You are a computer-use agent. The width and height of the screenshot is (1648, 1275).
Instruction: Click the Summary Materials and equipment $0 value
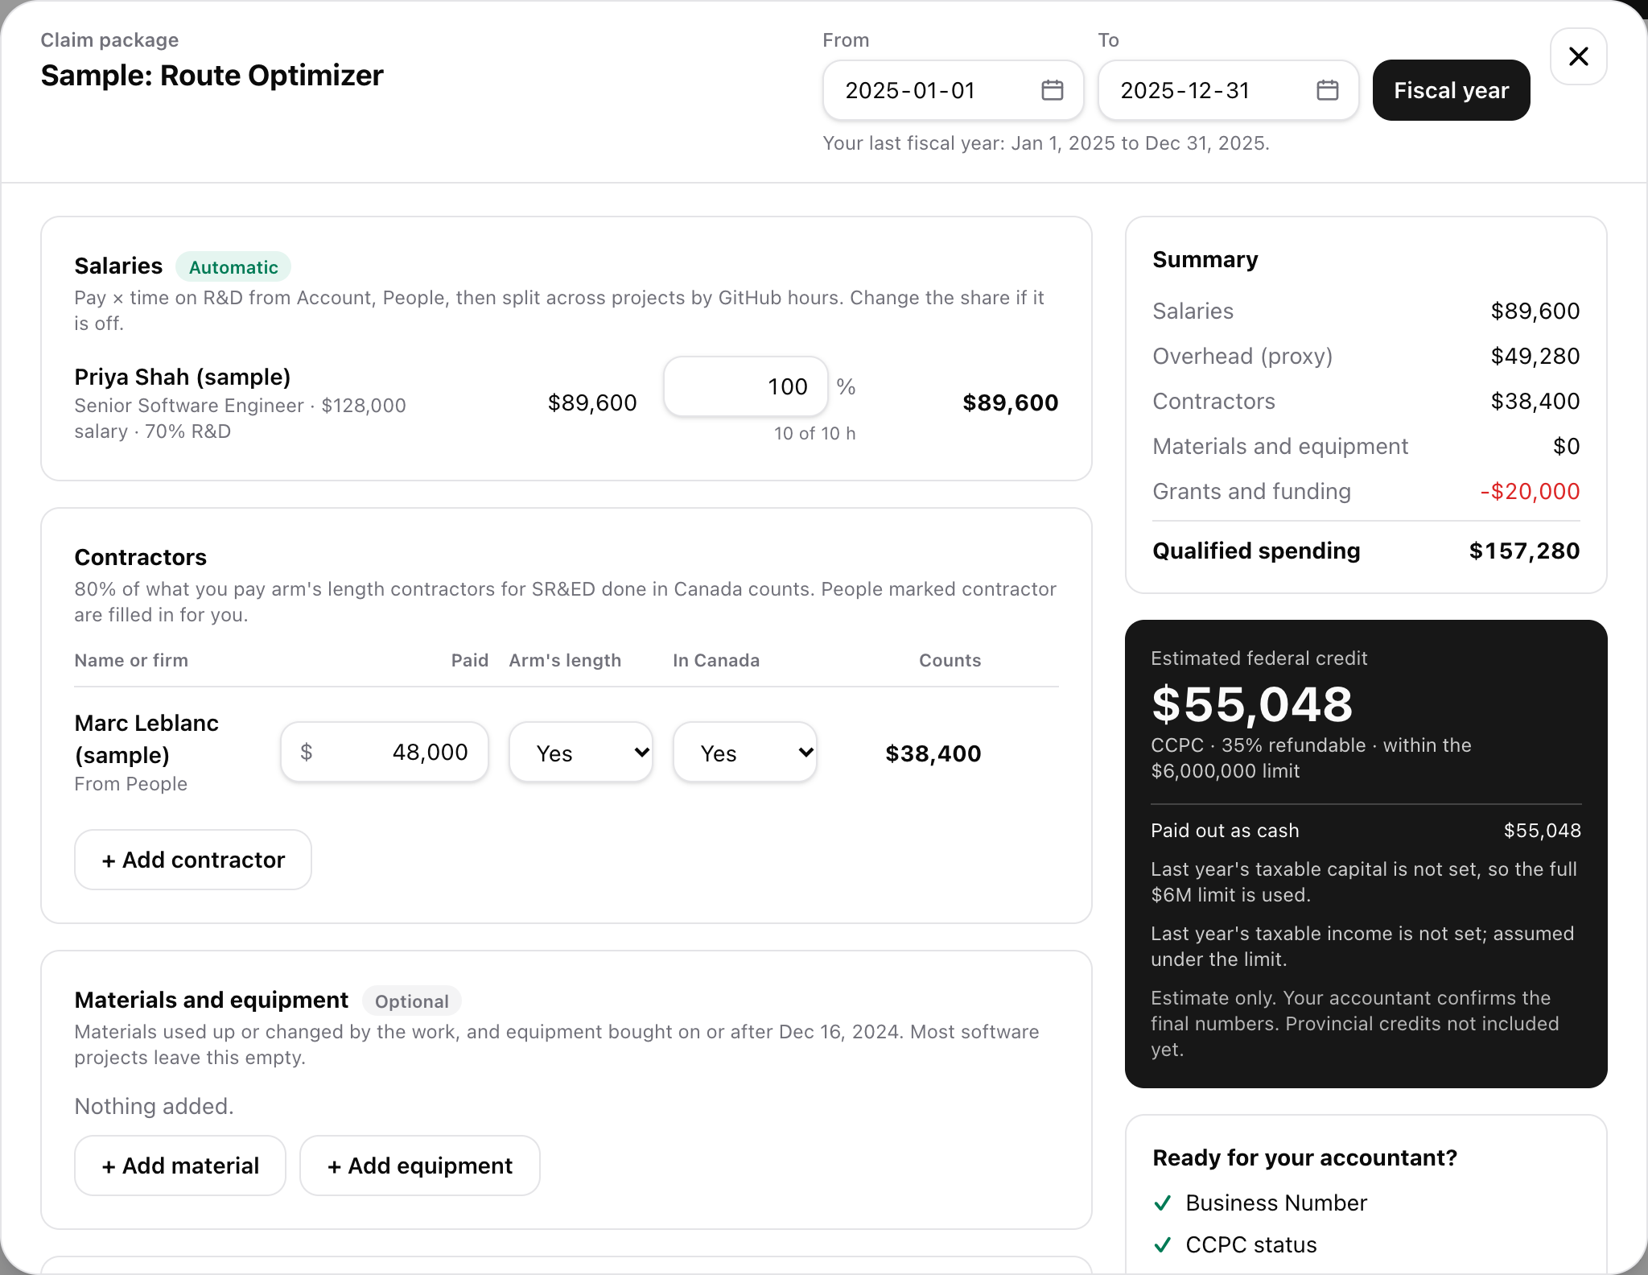1566,446
